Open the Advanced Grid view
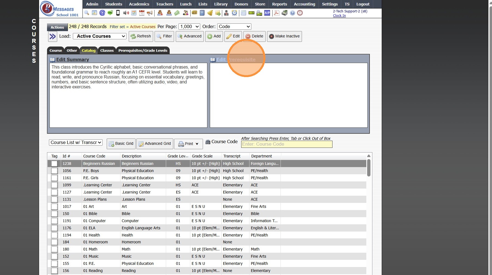Viewport: 492px width, 275px height. coord(155,144)
